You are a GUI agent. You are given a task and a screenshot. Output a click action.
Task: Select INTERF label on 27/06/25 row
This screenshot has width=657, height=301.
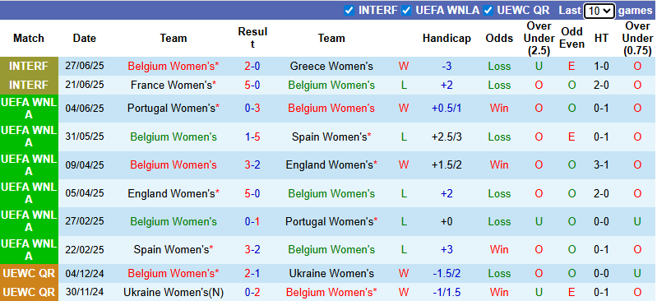29,67
